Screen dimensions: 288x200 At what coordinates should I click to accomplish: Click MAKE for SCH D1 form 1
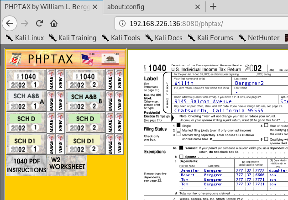coord(51,144)
